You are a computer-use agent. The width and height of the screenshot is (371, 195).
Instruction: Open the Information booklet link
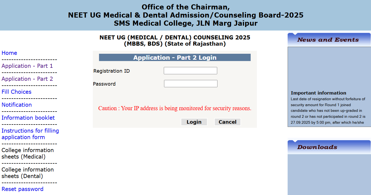28,118
